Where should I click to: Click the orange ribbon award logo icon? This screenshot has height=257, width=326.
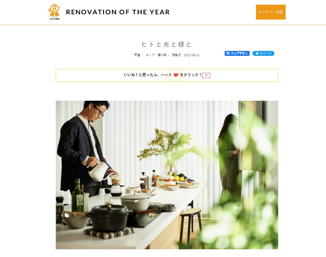[x=54, y=11]
